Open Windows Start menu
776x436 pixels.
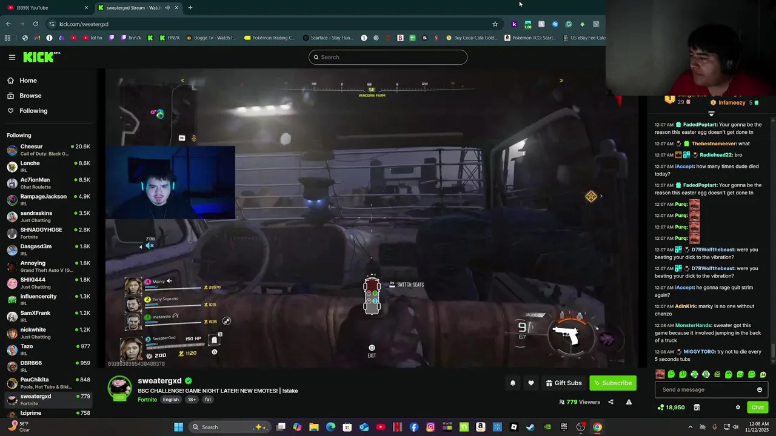coord(179,427)
